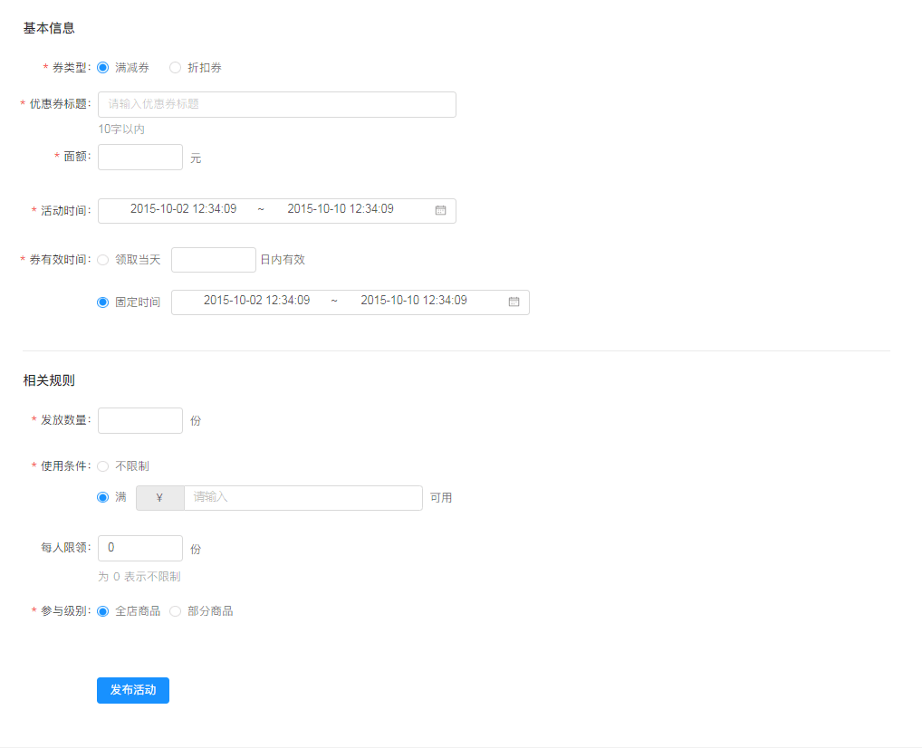Image resolution: width=922 pixels, height=748 pixels.
Task: Choose 固定时间 validity option
Action: pos(102,302)
